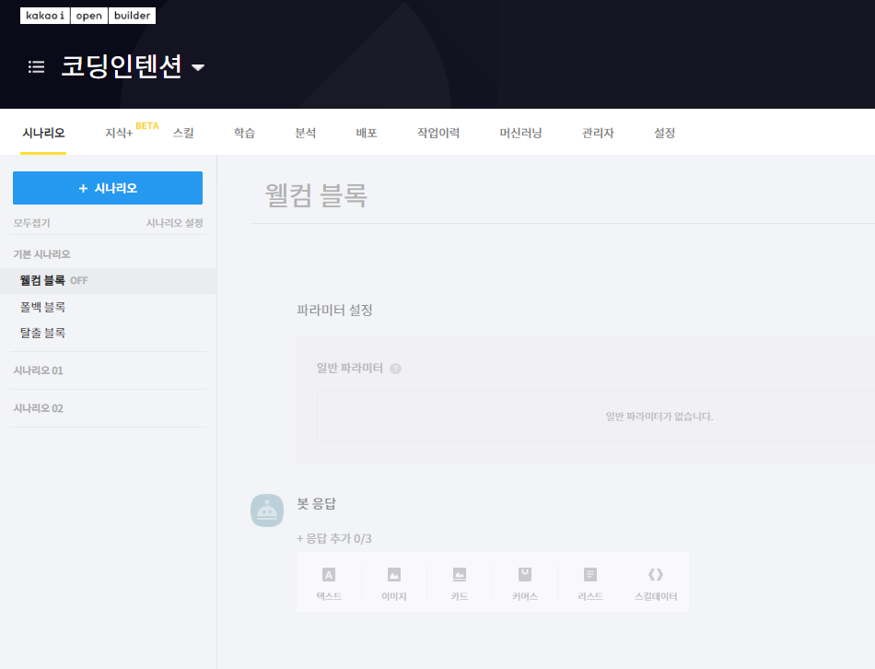This screenshot has width=875, height=669.
Task: Open the 배포 tab
Action: click(x=367, y=133)
